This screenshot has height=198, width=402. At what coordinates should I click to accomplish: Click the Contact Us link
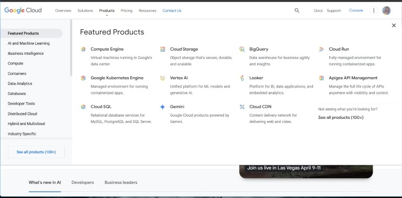click(x=172, y=10)
